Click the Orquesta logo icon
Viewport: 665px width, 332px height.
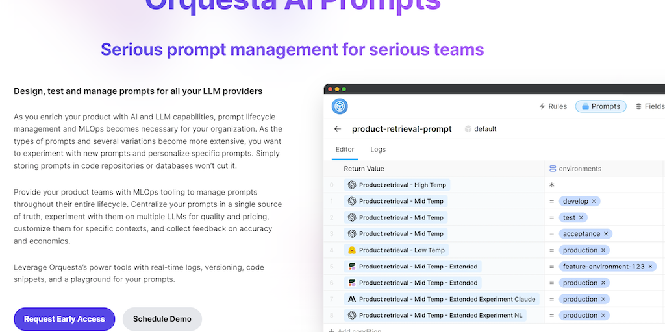(x=340, y=106)
